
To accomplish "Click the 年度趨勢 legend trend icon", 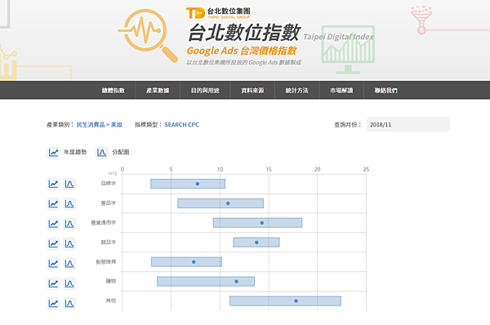I will point(53,153).
